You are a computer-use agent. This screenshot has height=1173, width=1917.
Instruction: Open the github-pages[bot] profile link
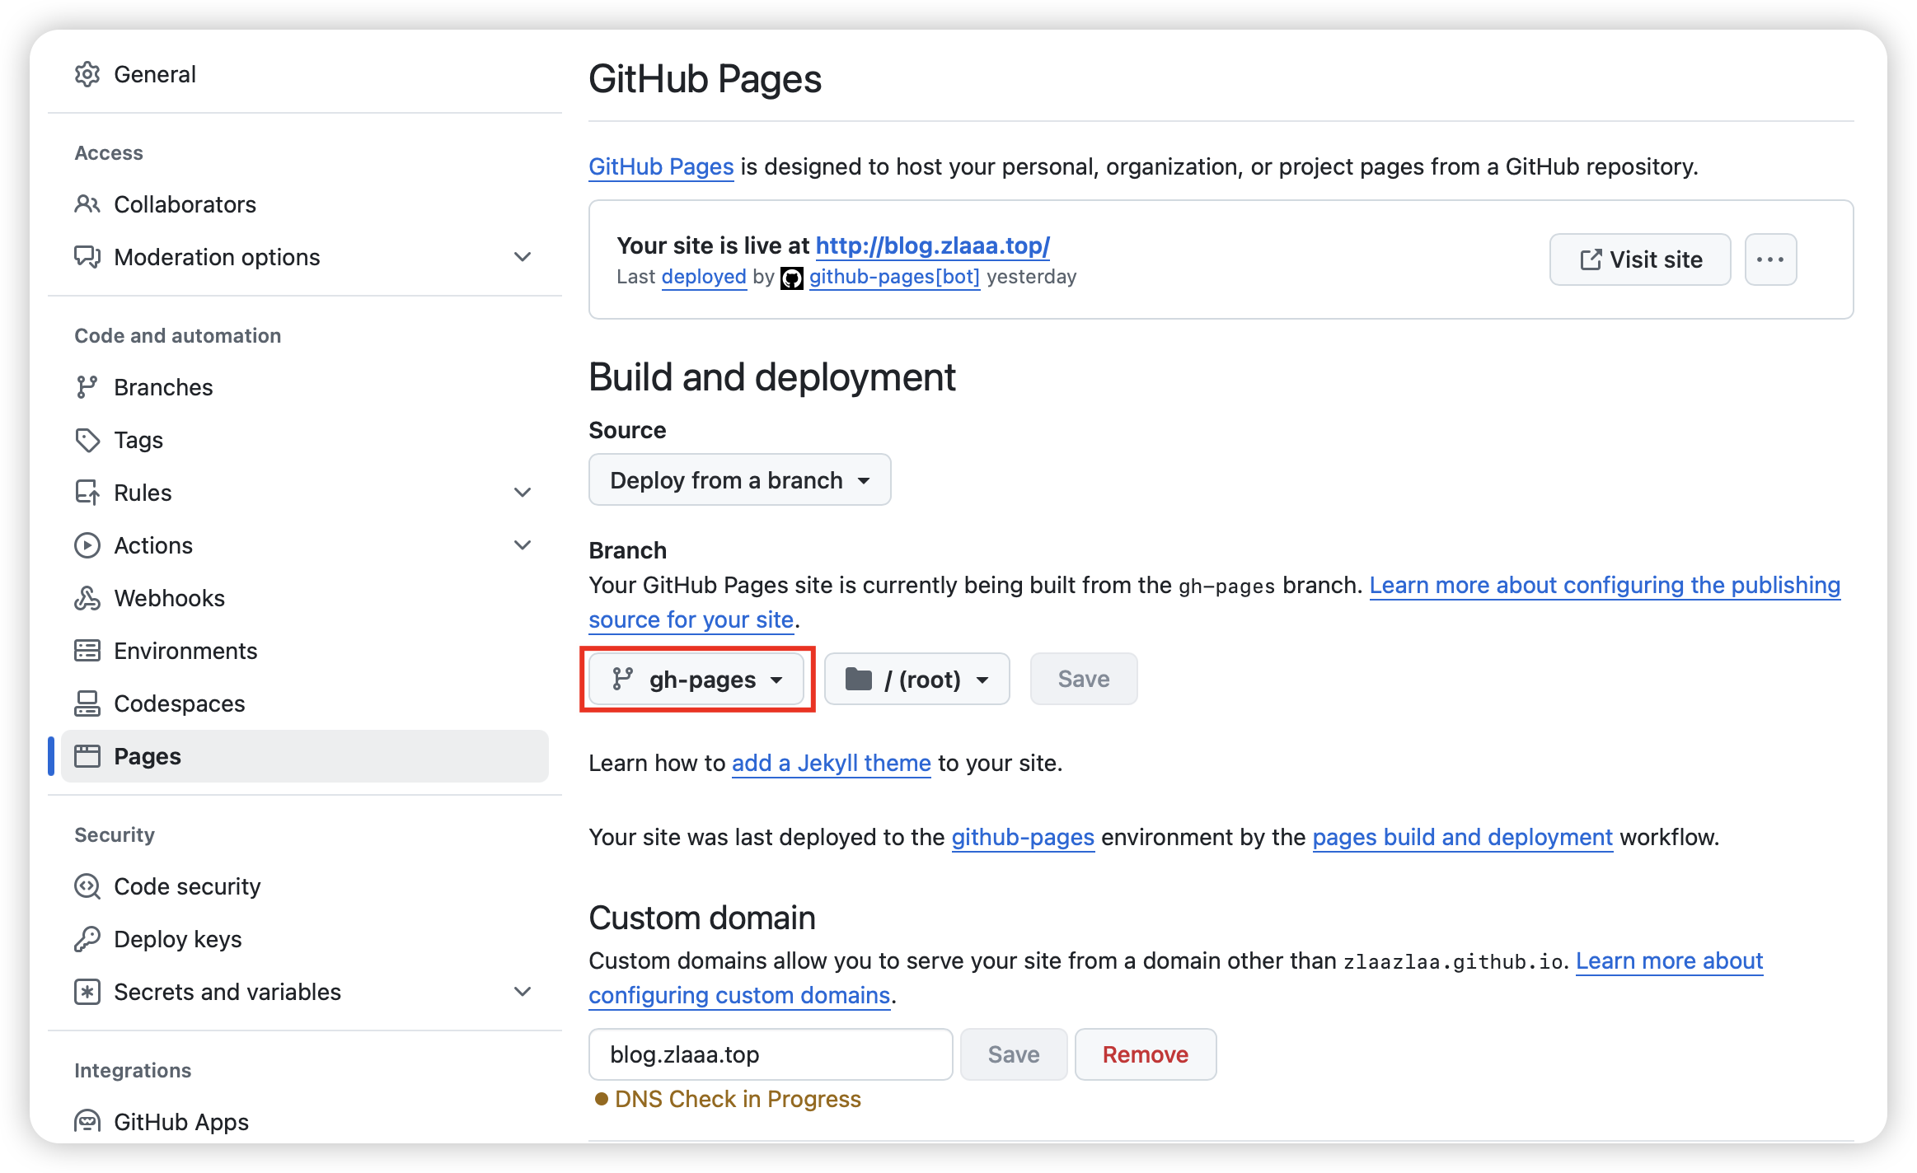894,277
